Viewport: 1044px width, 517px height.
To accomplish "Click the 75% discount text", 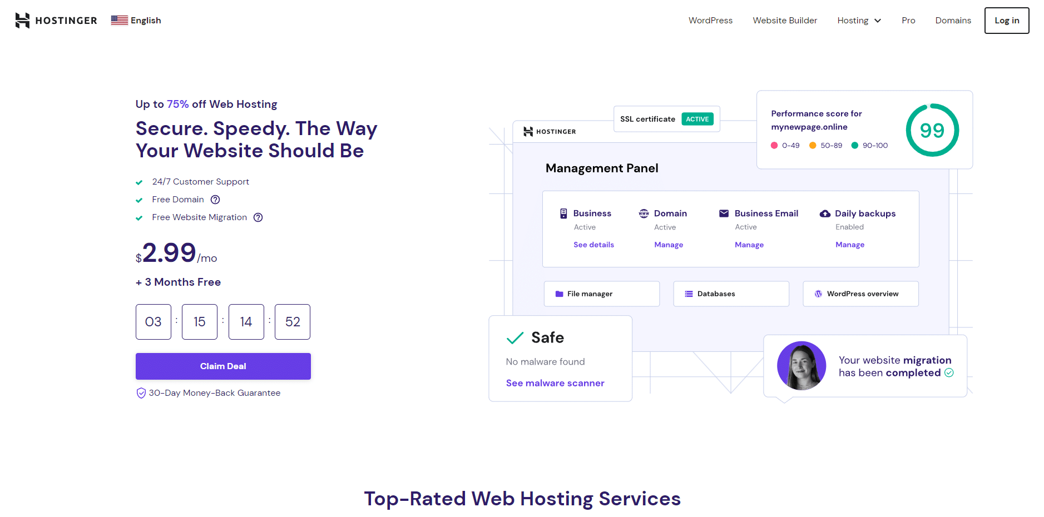I will pos(178,104).
